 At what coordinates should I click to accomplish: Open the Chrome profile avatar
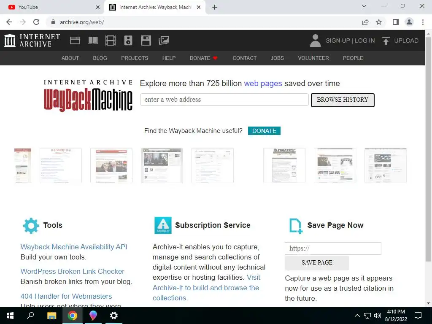pos(409,22)
